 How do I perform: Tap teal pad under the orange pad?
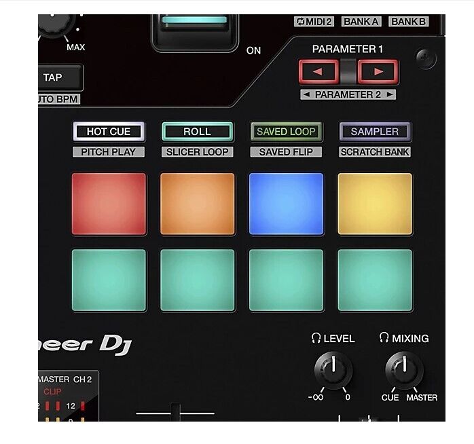[198, 280]
